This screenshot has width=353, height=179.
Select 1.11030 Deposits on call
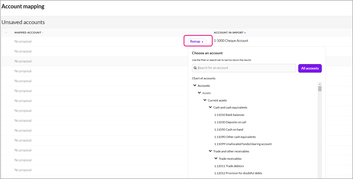pyautogui.click(x=230, y=122)
